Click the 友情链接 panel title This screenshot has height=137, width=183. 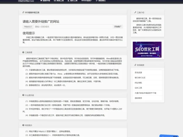pos(141,65)
